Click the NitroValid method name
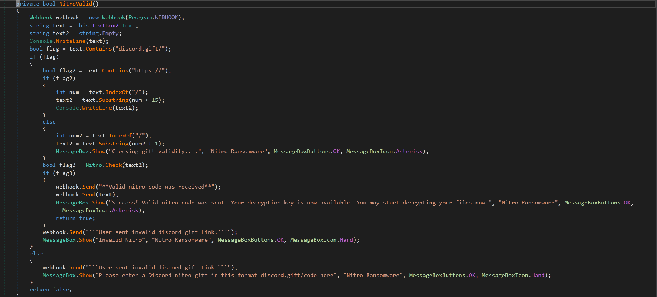 coord(76,4)
